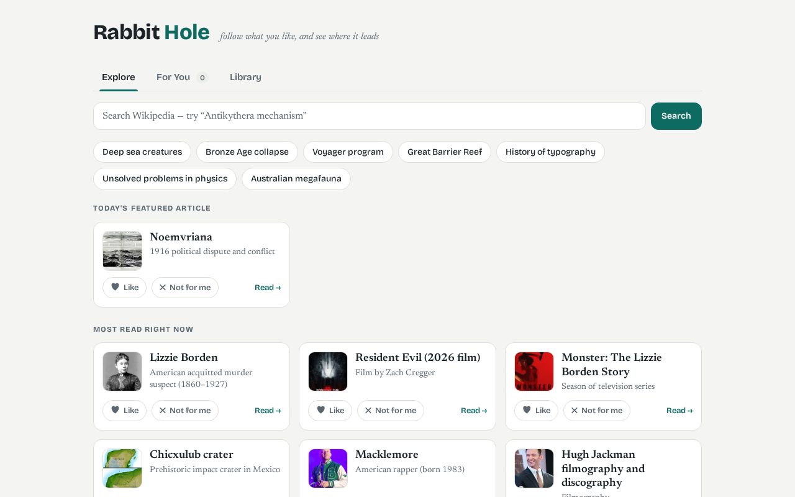
Task: Mark Lizzie Borden as Not for me
Action: (185, 411)
